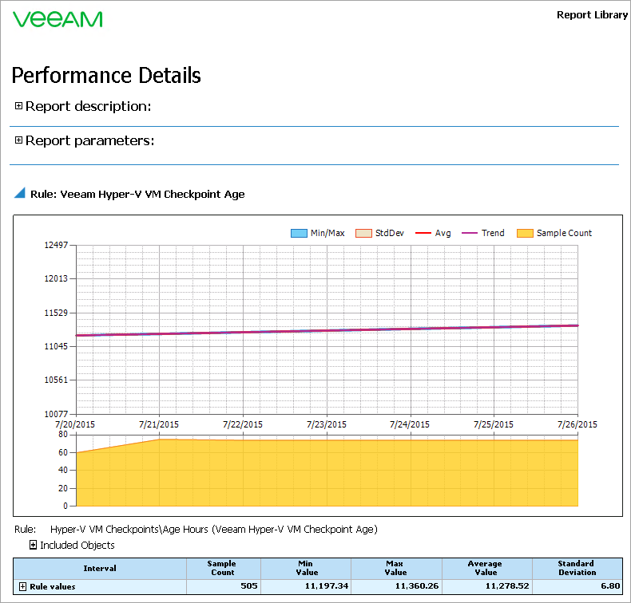The width and height of the screenshot is (631, 603).
Task: Expand the Report description section
Action: click(x=18, y=105)
